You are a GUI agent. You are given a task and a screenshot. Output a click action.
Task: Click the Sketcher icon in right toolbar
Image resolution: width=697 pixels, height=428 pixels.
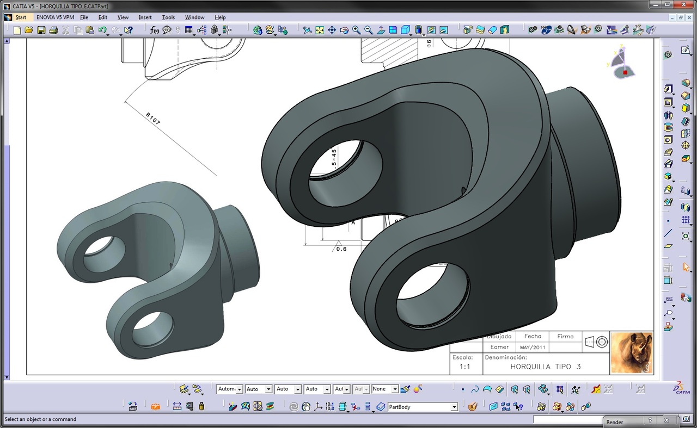[686, 51]
